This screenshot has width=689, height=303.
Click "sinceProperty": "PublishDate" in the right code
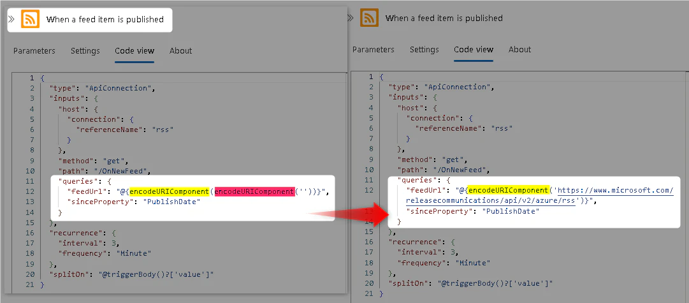[x=473, y=212]
